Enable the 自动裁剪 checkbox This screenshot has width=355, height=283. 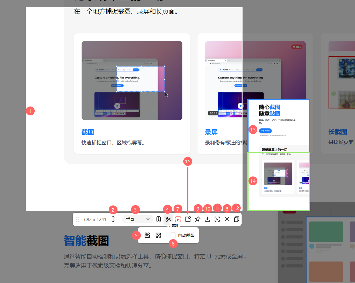click(x=173, y=235)
